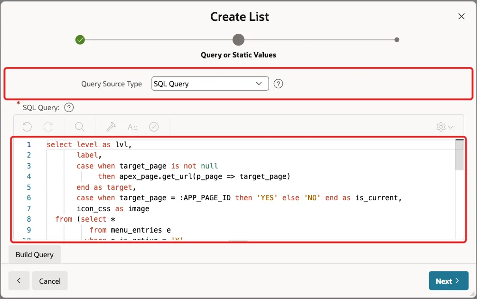
Task: Open the Query Source Type dropdown
Action: coord(210,84)
